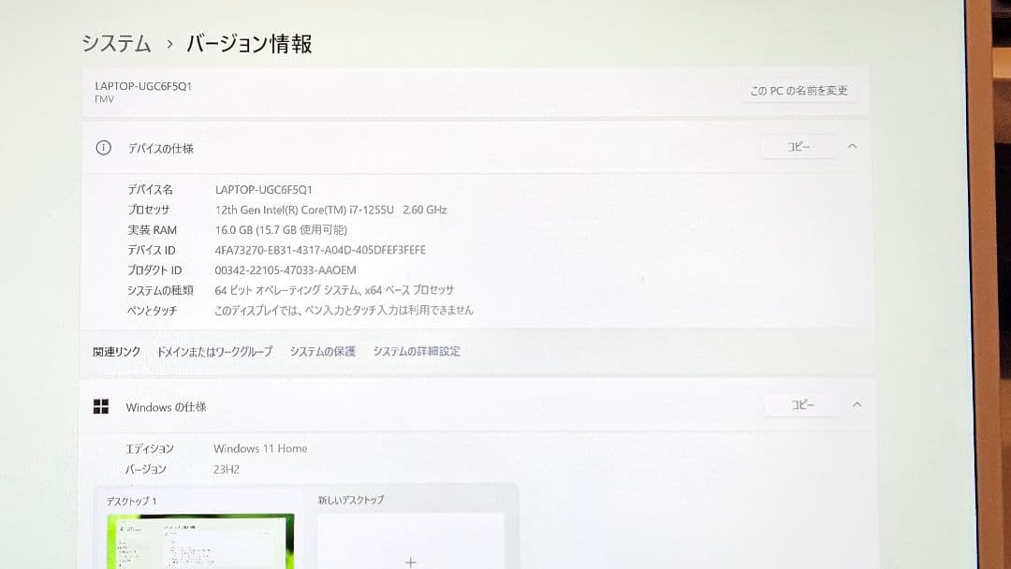
Task: Copy device specifications with コピー button
Action: pos(798,146)
